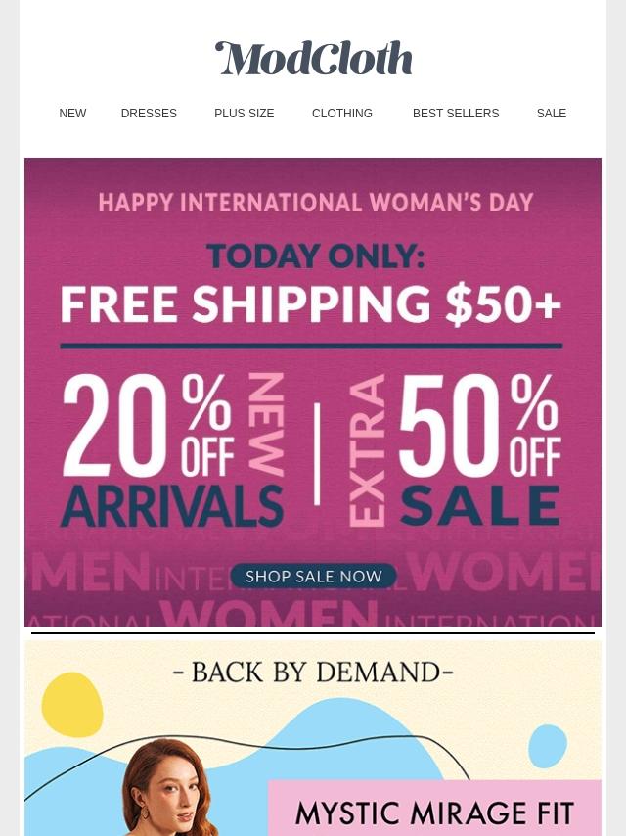Image resolution: width=626 pixels, height=836 pixels.
Task: Click the FREE SHIPPING $50+ headline
Action: coord(311,305)
